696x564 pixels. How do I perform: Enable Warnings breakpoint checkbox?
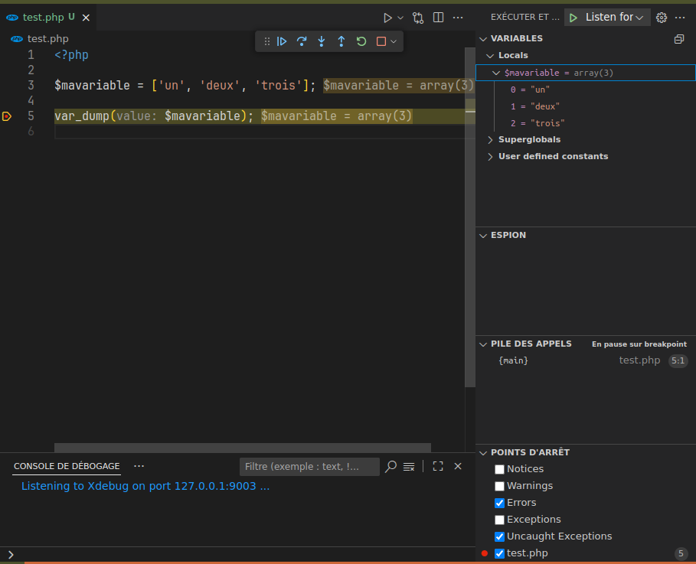[x=499, y=486]
